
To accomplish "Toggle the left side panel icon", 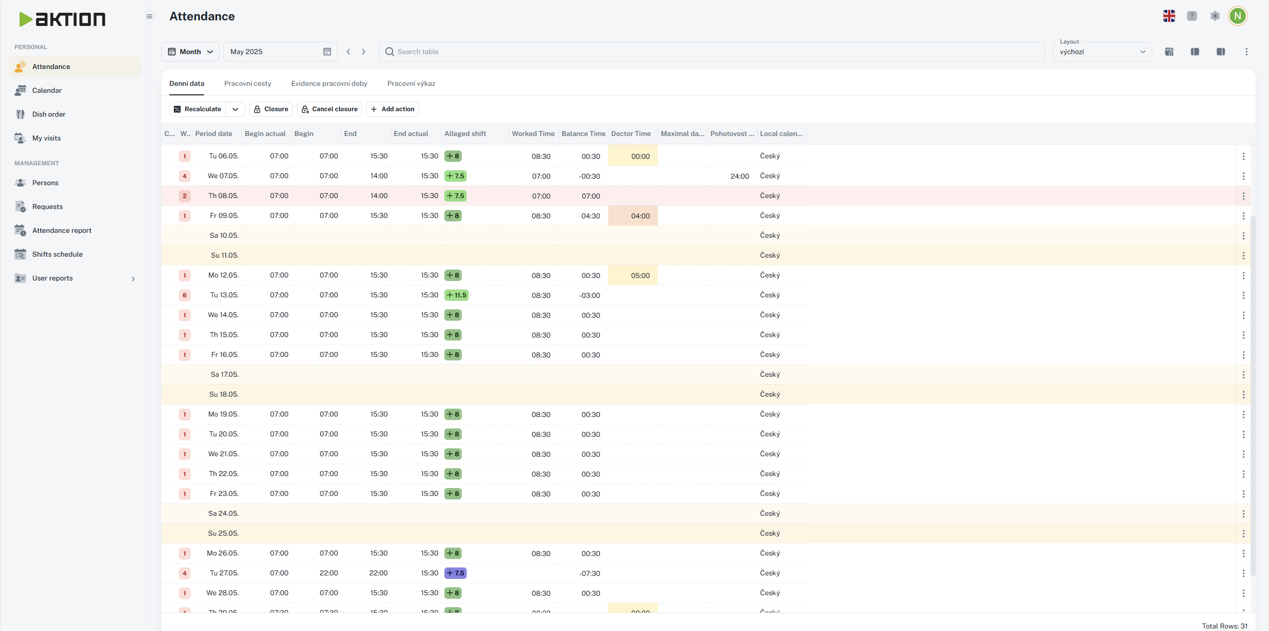I will click(x=1195, y=52).
